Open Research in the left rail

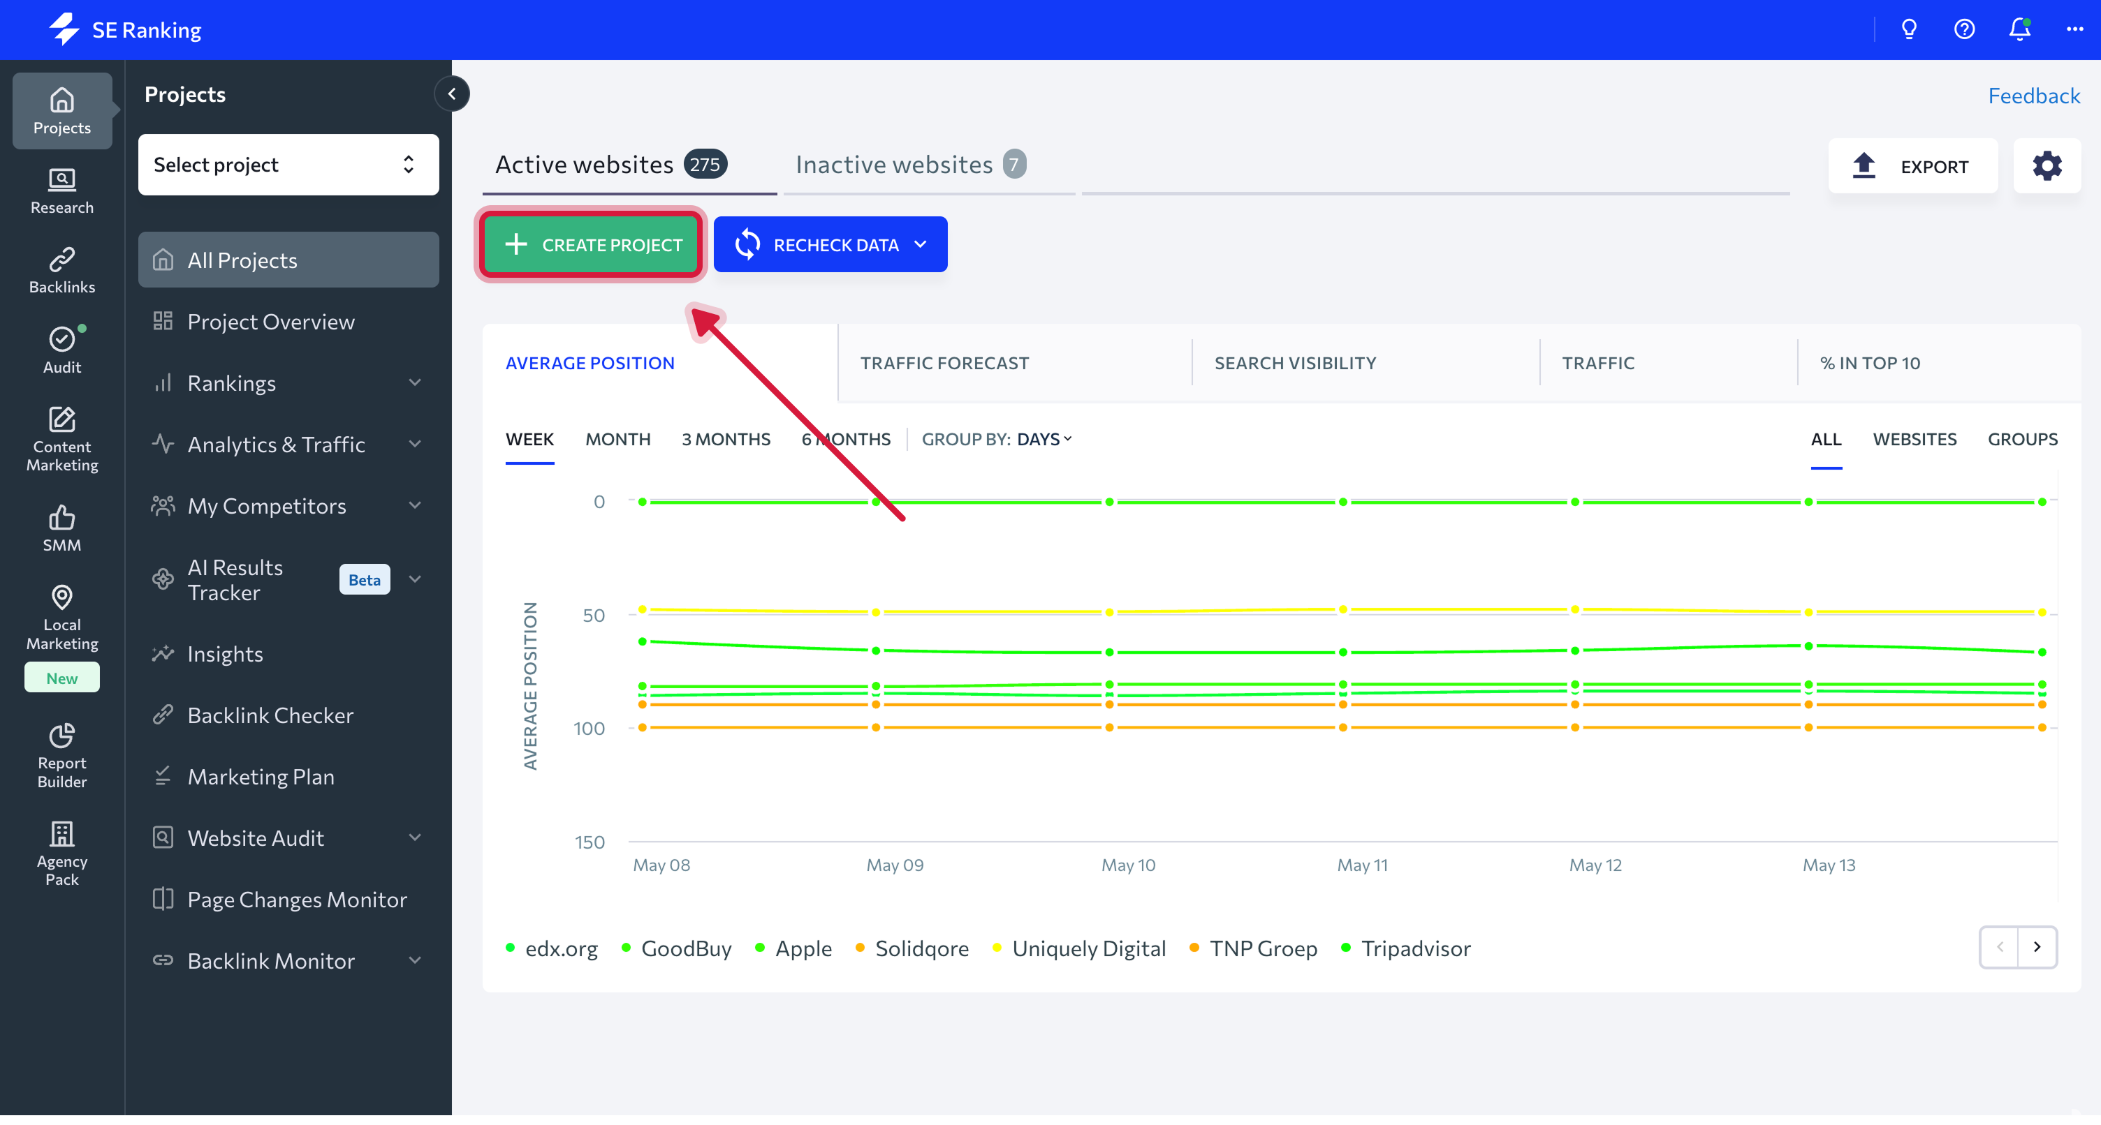pos(62,191)
